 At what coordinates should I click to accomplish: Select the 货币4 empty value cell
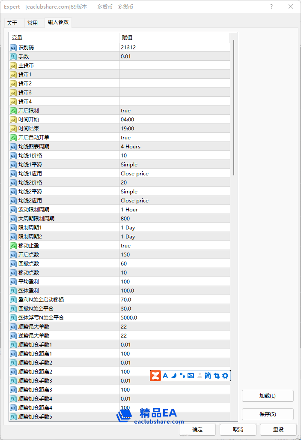(x=175, y=101)
